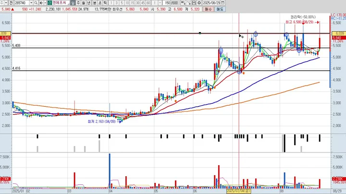Click the speaker sound icon

point(41,3)
